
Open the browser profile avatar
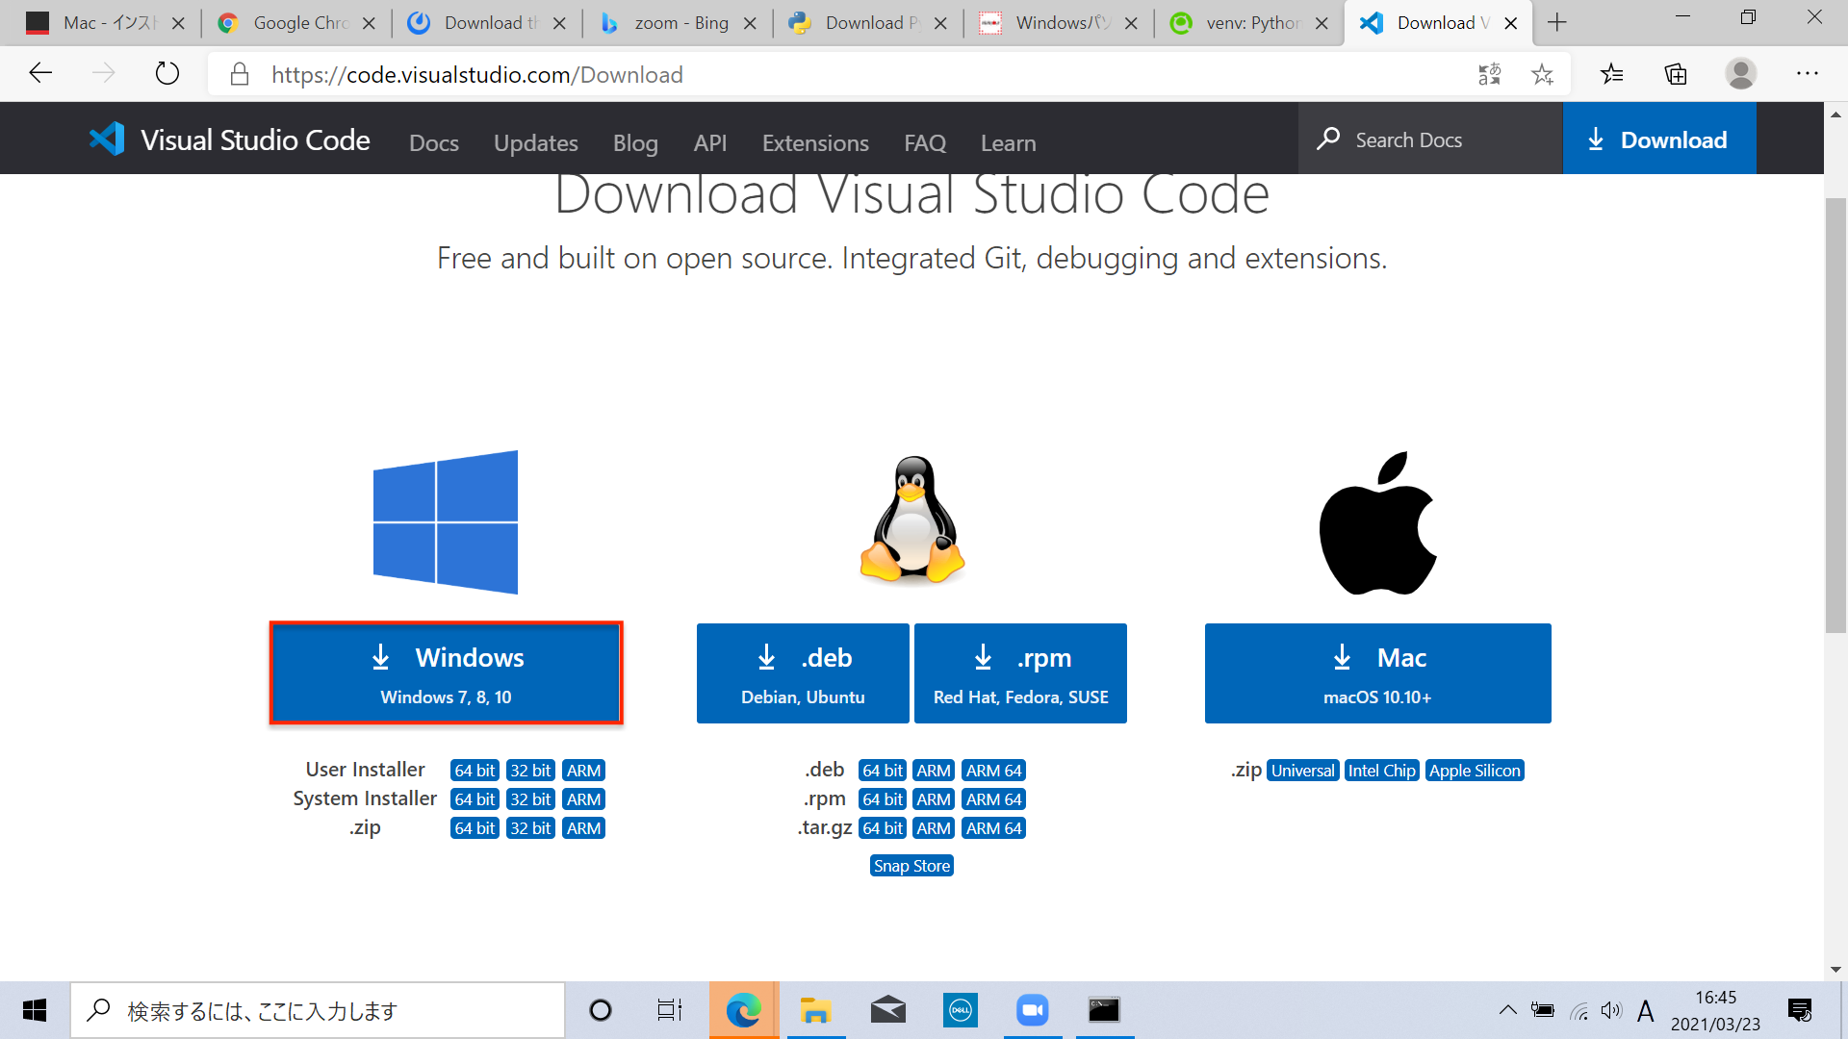coord(1740,73)
